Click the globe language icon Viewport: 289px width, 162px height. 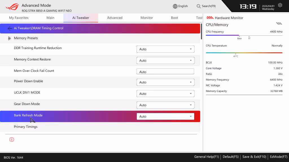(175, 6)
